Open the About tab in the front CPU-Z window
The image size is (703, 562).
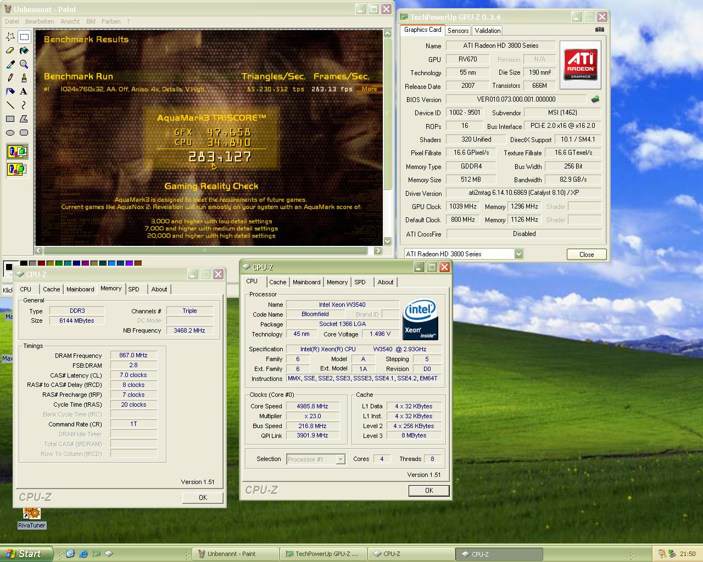[x=386, y=282]
